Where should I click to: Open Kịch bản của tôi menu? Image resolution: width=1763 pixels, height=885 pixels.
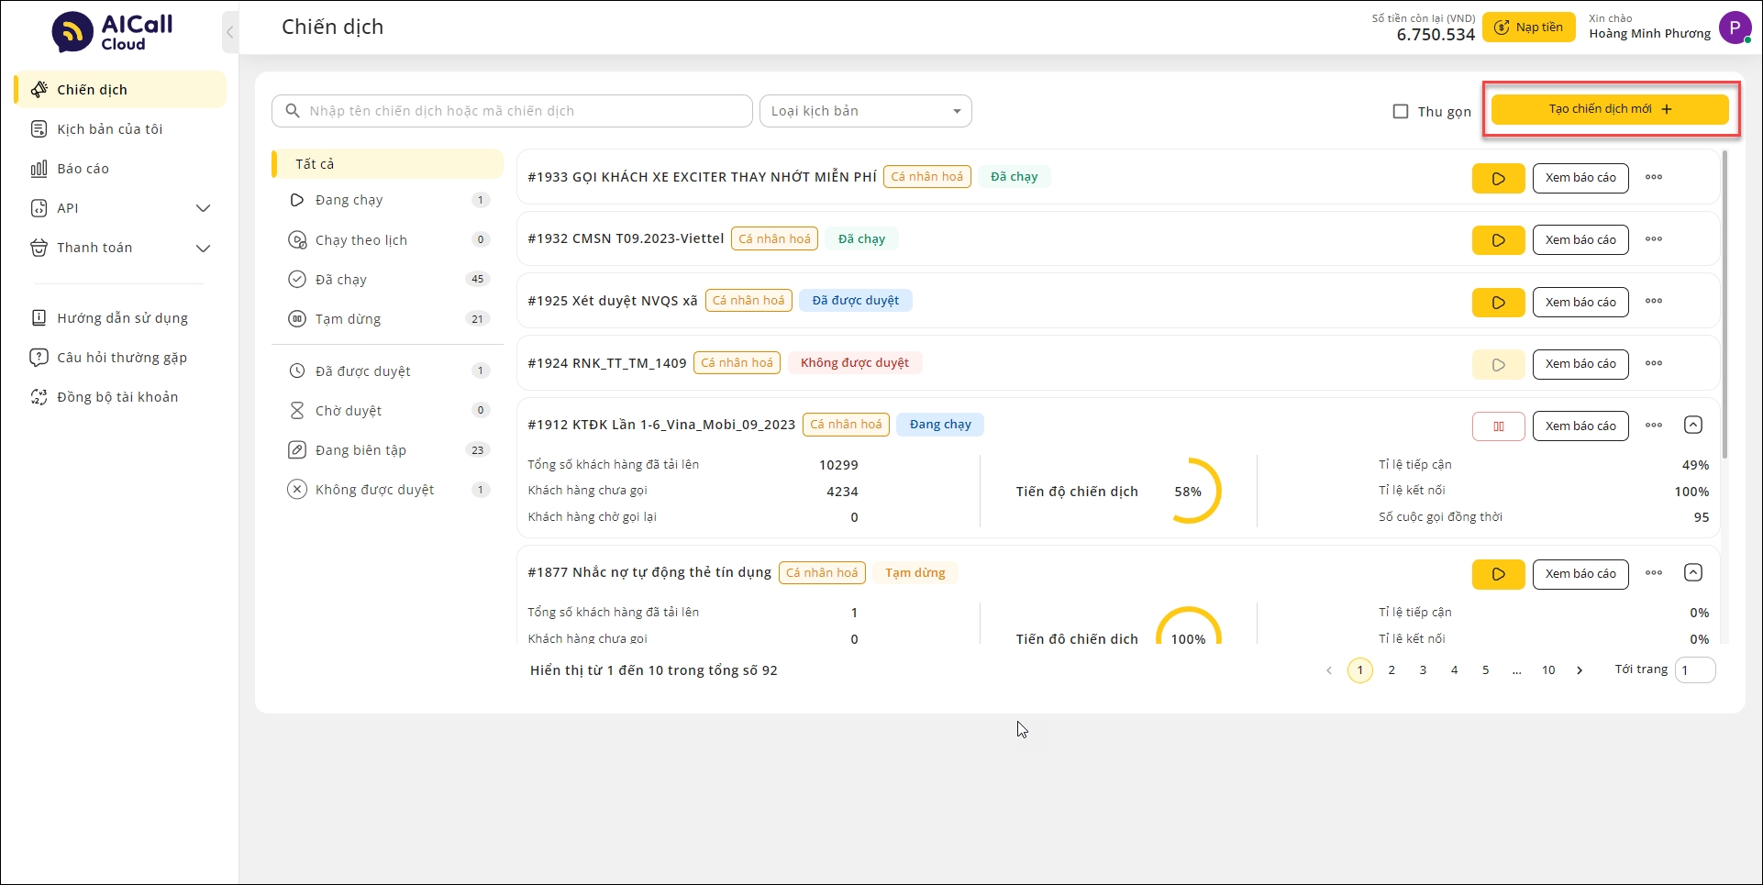110,129
